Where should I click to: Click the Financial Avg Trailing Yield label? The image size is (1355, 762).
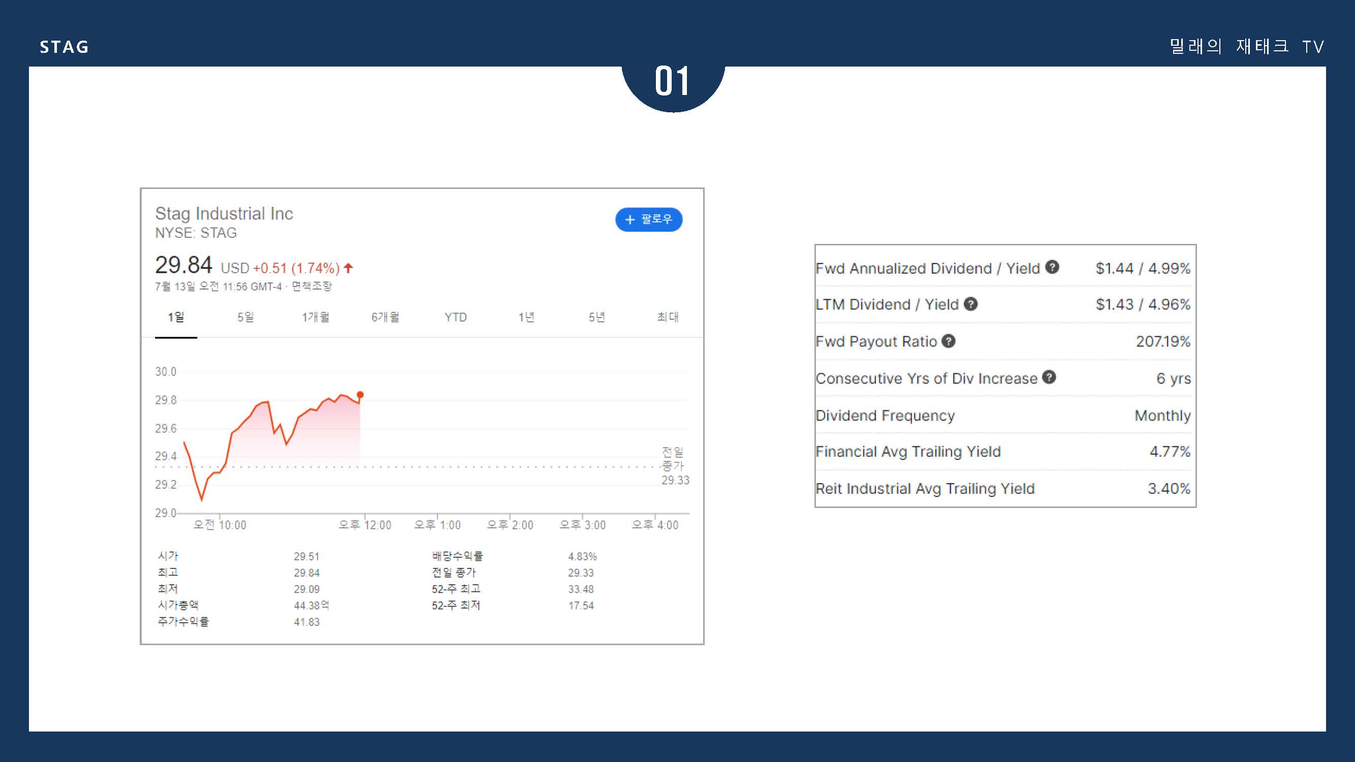click(x=908, y=452)
